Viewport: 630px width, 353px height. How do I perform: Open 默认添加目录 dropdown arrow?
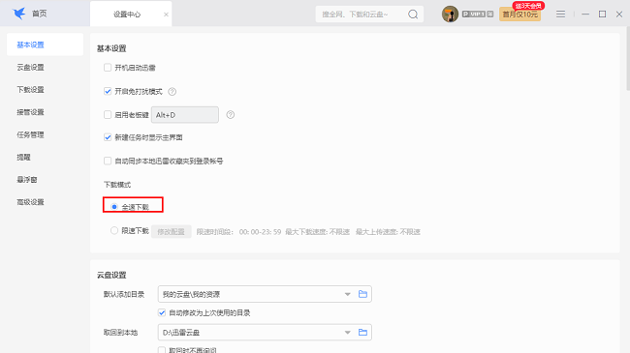tap(348, 294)
